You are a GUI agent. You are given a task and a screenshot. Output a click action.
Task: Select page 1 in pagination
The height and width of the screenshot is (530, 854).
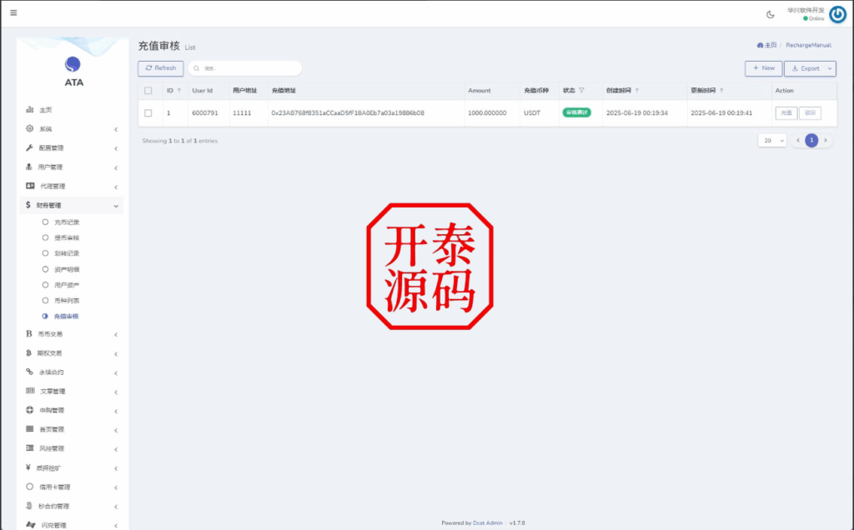point(811,140)
